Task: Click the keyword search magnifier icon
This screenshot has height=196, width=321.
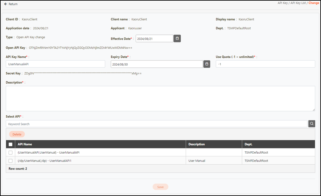Action: point(312,124)
